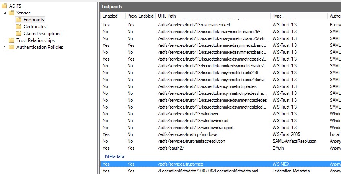The width and height of the screenshot is (341, 174).
Task: Select the /adfs/services/trust/13/windows endpoint
Action: tap(221, 114)
